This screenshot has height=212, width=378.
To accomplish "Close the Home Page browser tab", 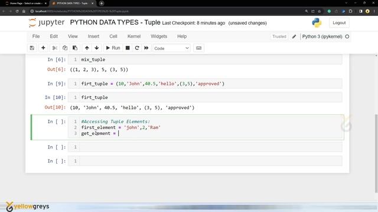I will (x=45, y=4).
